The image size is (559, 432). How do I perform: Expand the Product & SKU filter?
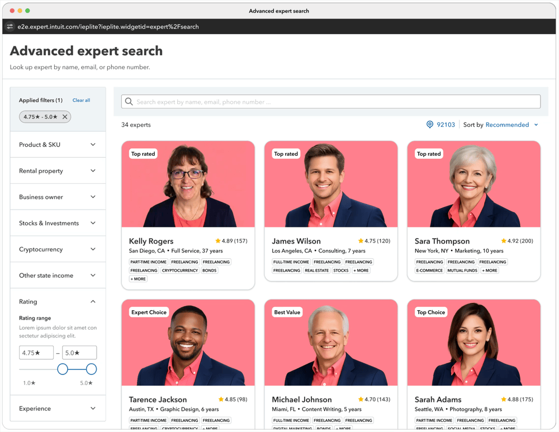click(58, 144)
